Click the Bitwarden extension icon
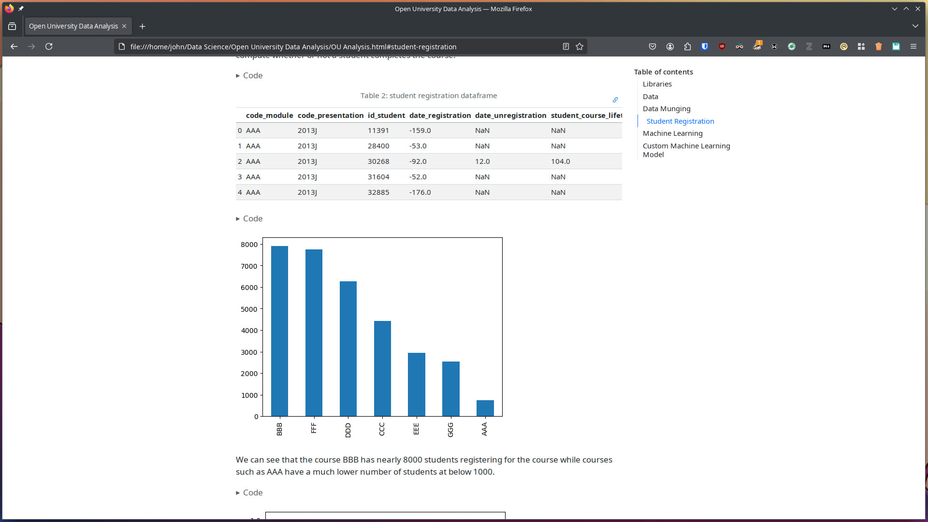 [705, 46]
